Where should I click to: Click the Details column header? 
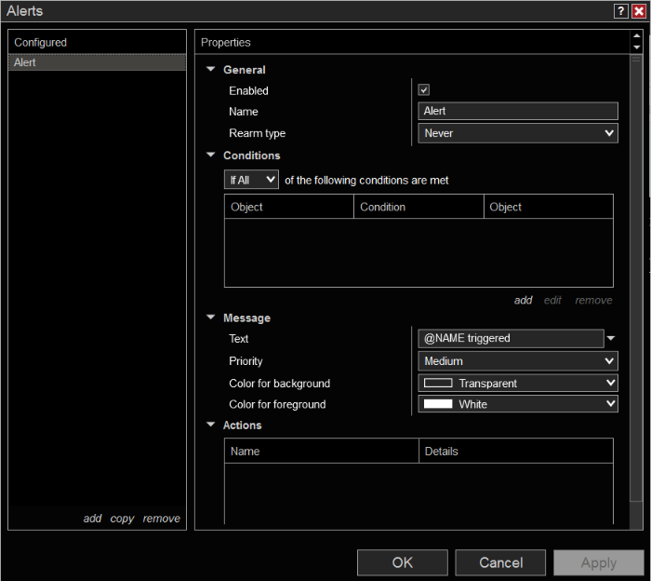click(516, 451)
